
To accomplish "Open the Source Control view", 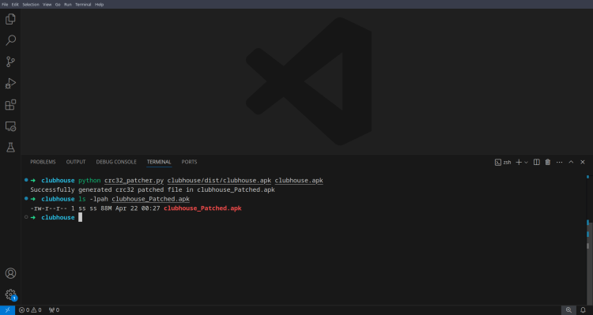I will 10,62.
